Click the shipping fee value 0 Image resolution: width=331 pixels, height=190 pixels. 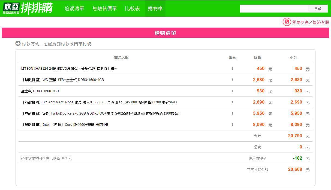pos(301,147)
